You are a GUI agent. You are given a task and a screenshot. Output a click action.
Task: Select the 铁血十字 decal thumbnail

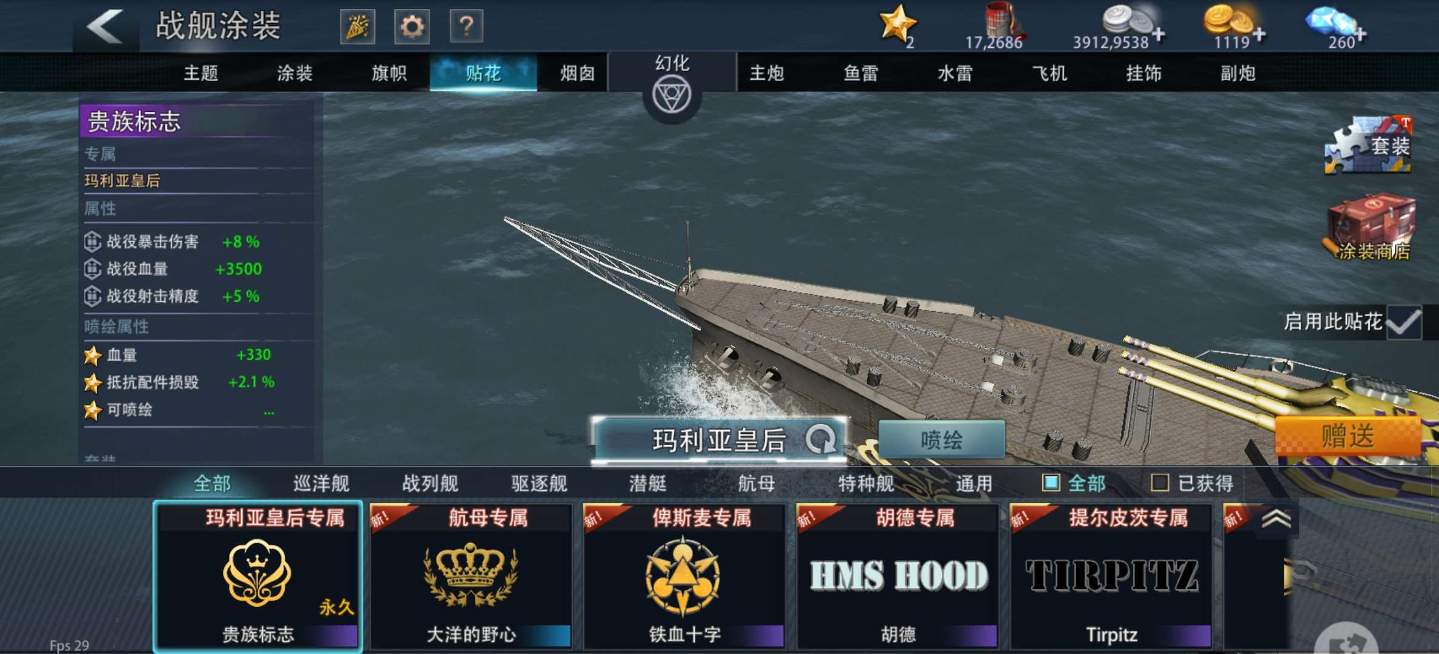coord(684,576)
